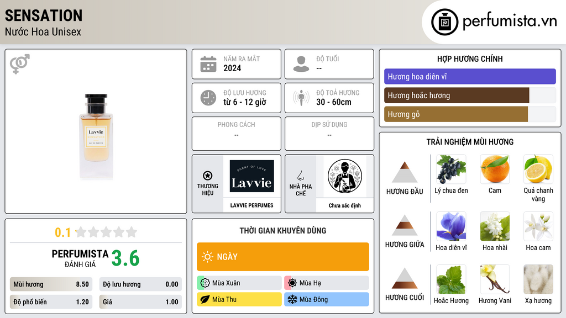Click the Hương giữa pyramid icon

pyautogui.click(x=405, y=225)
